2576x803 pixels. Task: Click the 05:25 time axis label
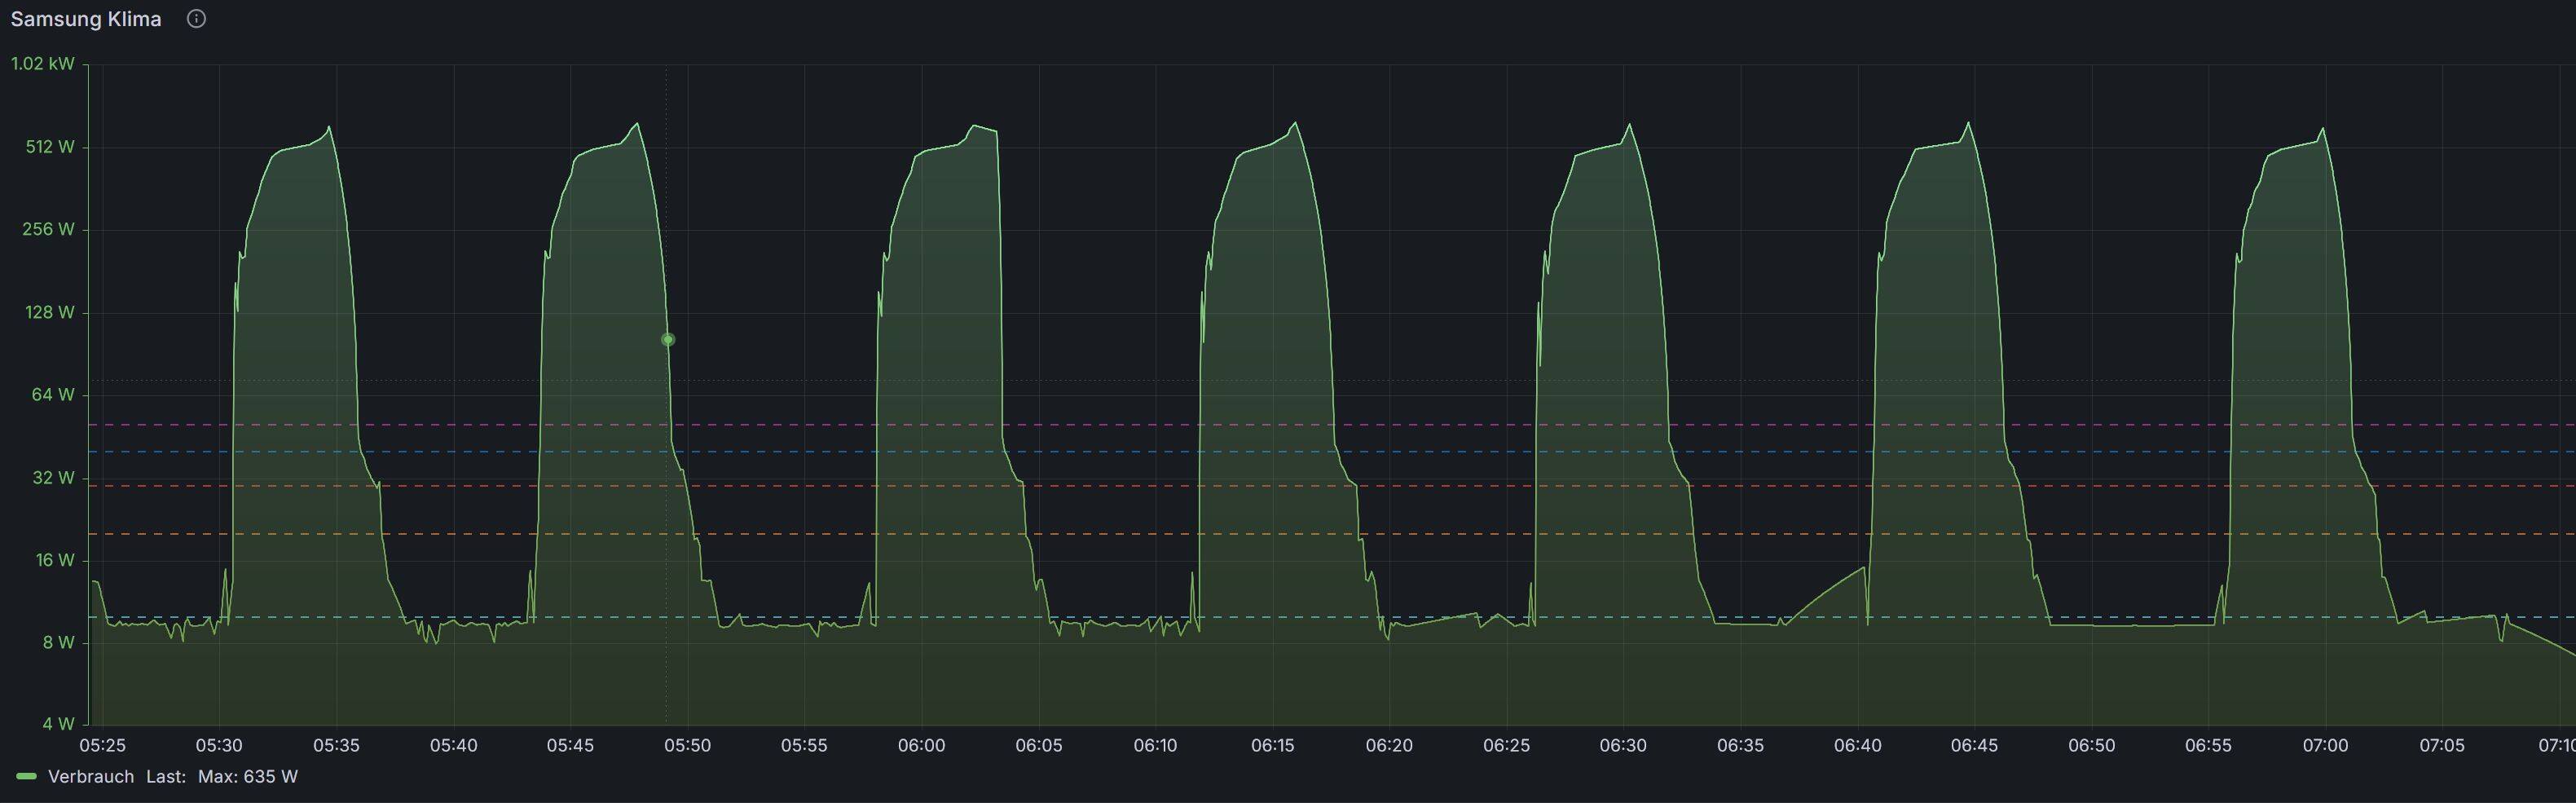pos(103,746)
